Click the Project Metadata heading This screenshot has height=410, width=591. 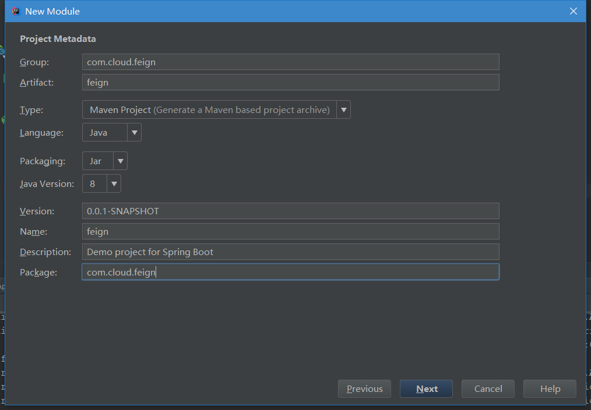tap(58, 39)
